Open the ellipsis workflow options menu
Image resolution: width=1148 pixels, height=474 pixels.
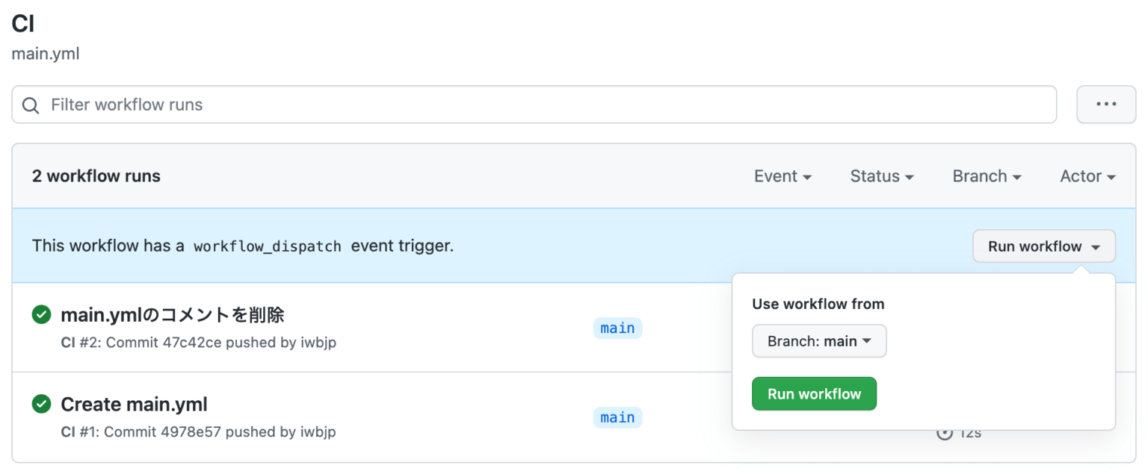[1105, 104]
